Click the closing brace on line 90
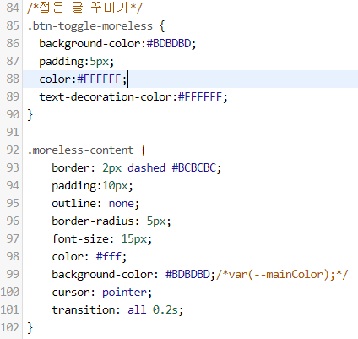The height and width of the screenshot is (339, 358). pos(30,115)
